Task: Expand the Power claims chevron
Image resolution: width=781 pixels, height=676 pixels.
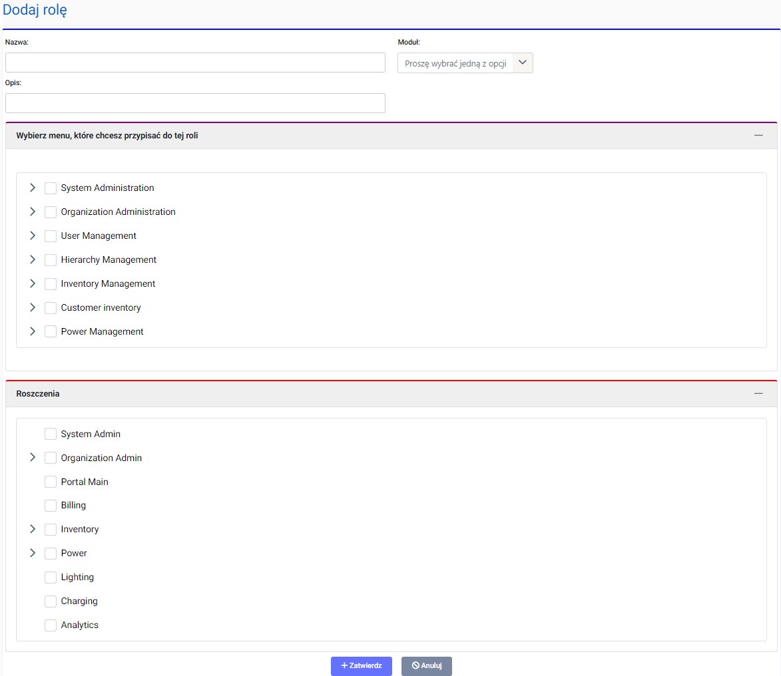Action: click(x=33, y=553)
